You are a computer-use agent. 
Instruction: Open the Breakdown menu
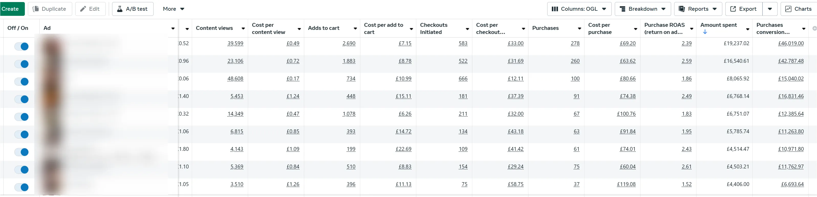[642, 9]
